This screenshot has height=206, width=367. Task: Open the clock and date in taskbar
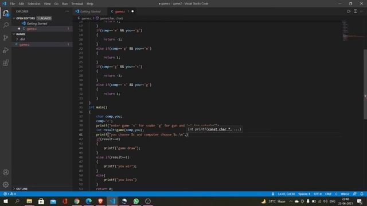pos(345,201)
